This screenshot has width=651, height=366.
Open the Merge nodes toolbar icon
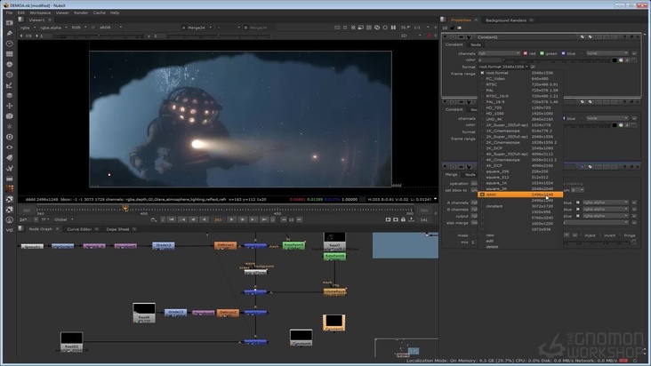coord(9,95)
